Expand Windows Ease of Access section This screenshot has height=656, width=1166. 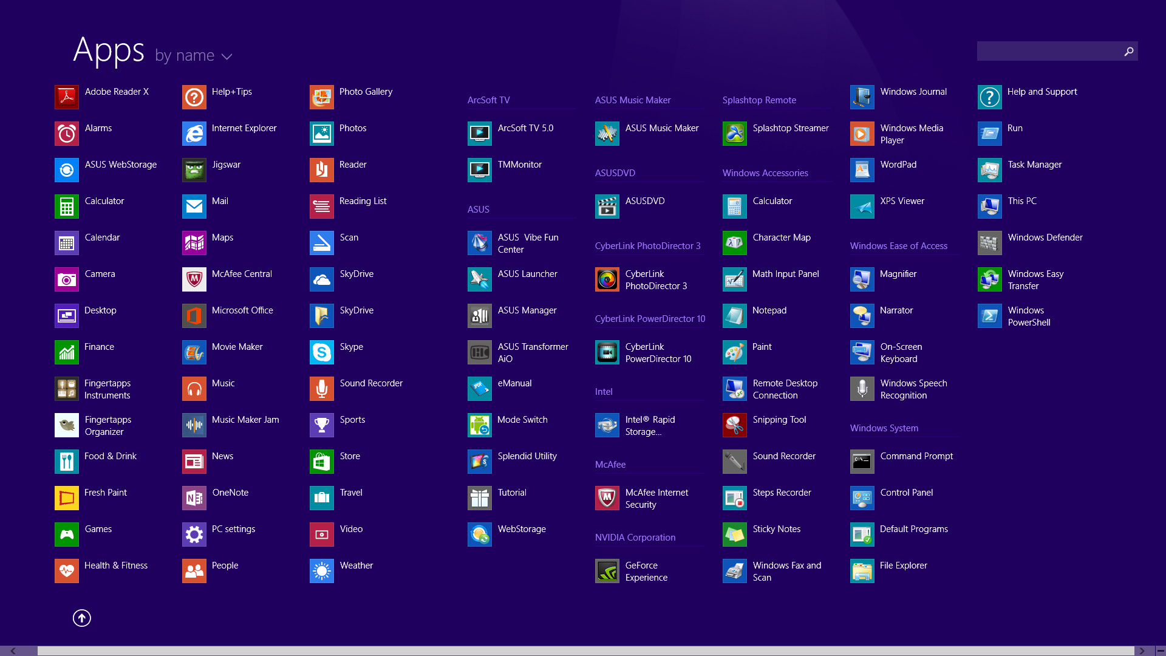(x=899, y=245)
